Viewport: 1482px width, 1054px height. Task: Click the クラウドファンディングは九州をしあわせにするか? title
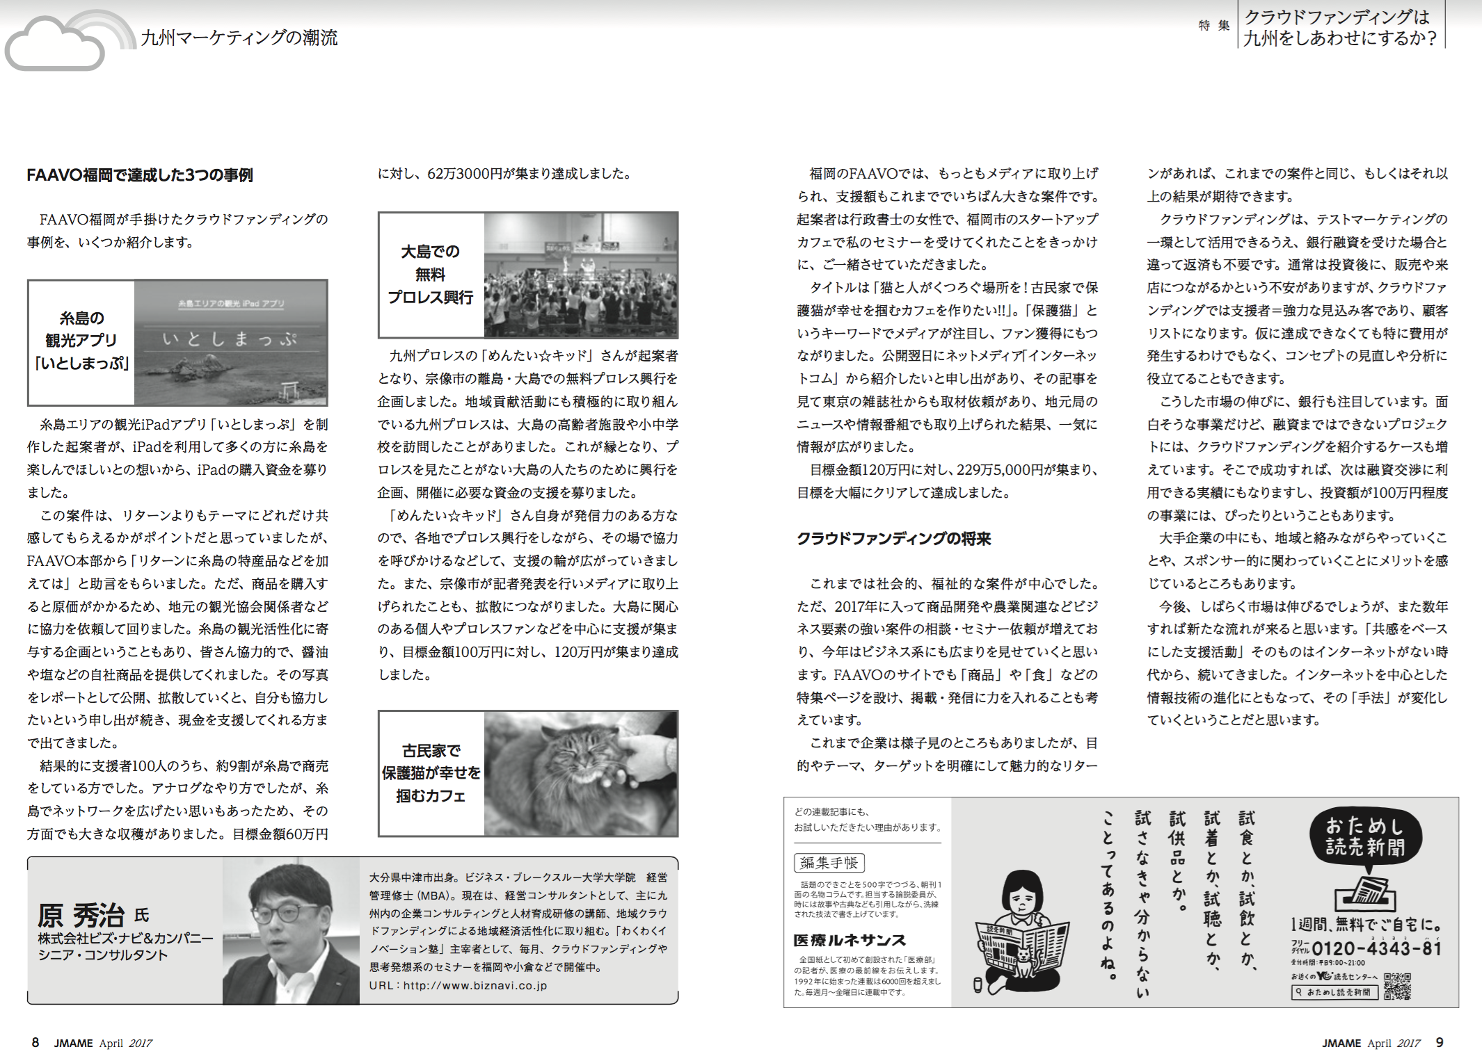[x=1340, y=27]
